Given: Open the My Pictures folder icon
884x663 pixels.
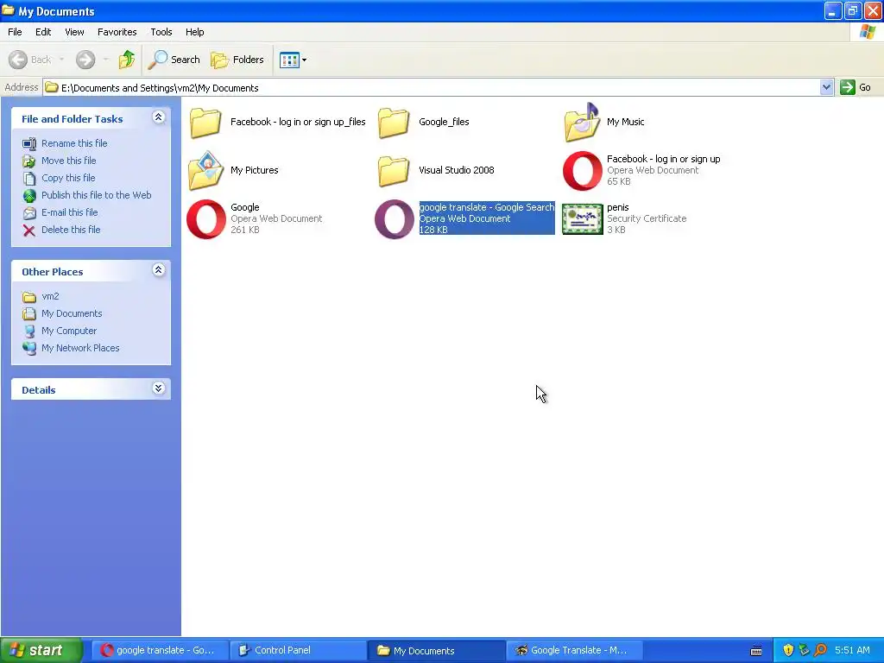Looking at the screenshot, I should tap(205, 170).
